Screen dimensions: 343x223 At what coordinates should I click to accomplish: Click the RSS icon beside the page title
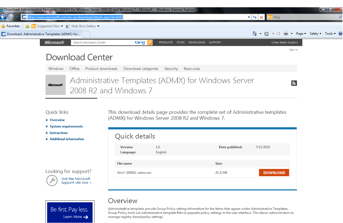(x=294, y=83)
